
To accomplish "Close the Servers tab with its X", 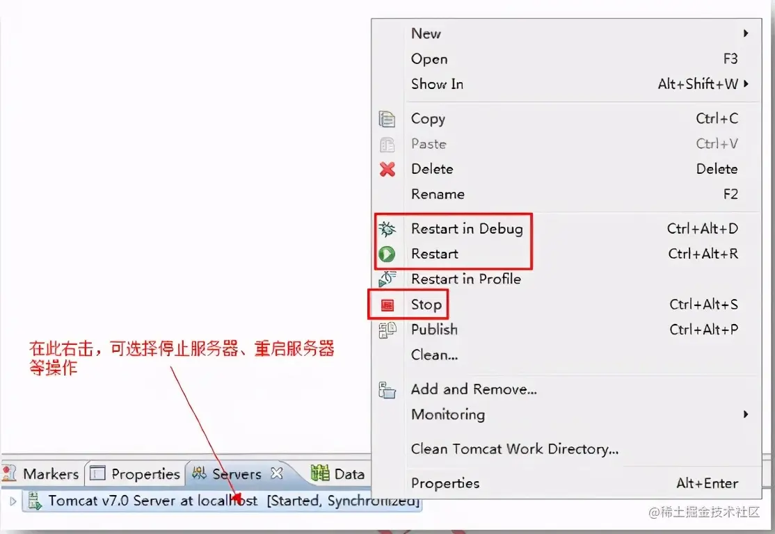I will pos(277,474).
